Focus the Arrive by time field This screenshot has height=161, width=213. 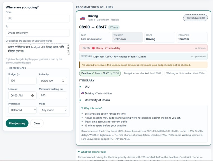click(53, 81)
